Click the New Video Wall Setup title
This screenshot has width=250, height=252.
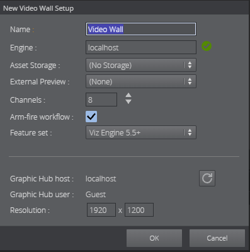38,8
